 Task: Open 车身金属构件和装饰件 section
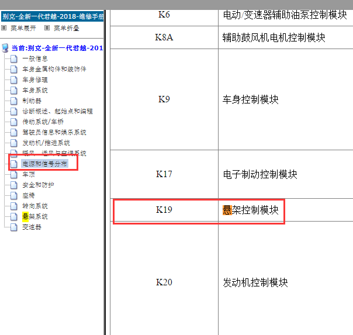(54, 69)
